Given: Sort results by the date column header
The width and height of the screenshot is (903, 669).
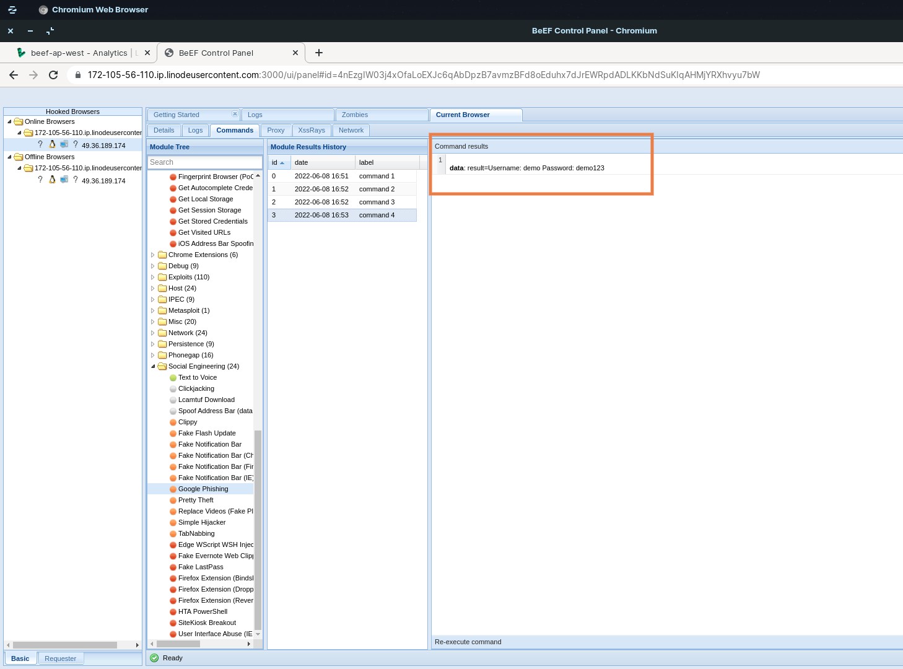Looking at the screenshot, I should click(x=323, y=162).
